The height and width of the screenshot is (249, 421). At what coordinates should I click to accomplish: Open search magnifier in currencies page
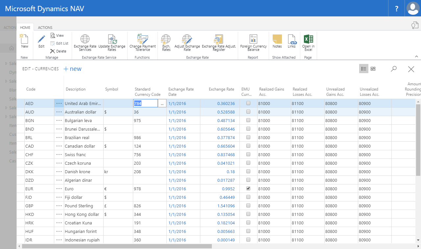click(x=394, y=69)
